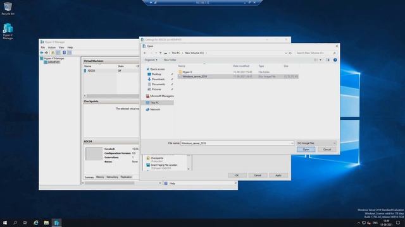Open the view options dropdown arrow in Open dialog
Image resolution: width=405 pixels, height=227 pixels.
(x=321, y=60)
